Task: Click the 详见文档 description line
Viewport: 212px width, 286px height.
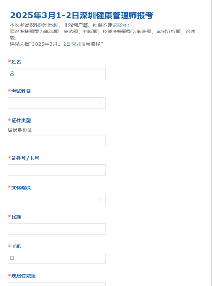Action: (56, 44)
